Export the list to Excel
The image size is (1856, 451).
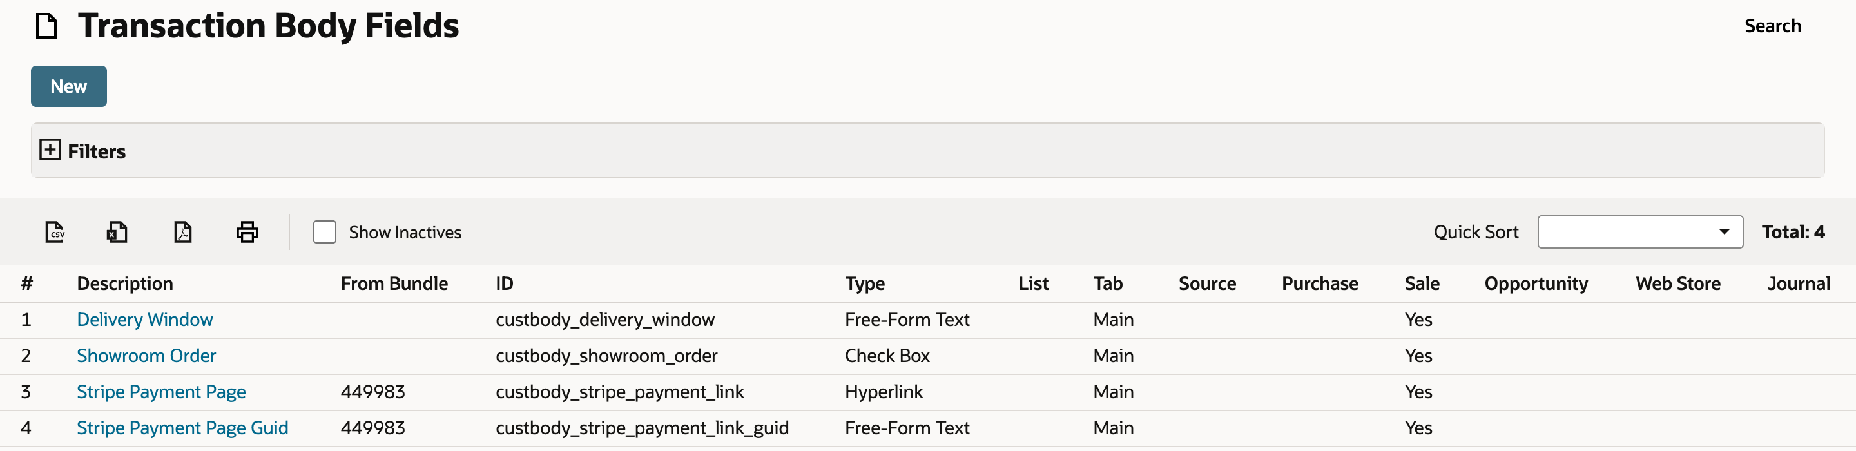[x=117, y=232]
